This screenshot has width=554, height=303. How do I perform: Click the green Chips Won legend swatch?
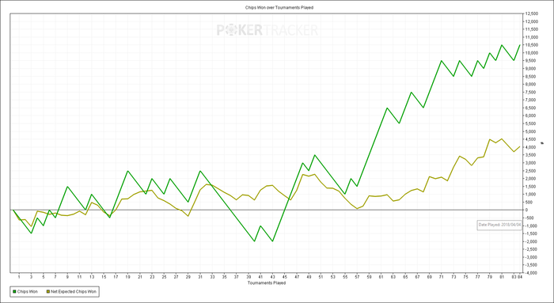click(14, 292)
